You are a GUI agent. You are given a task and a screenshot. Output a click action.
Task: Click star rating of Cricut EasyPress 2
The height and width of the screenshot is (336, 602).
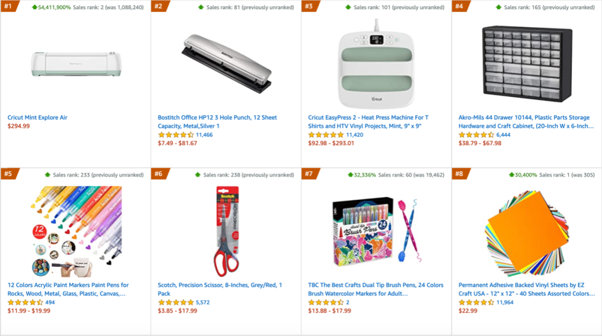pyautogui.click(x=326, y=135)
